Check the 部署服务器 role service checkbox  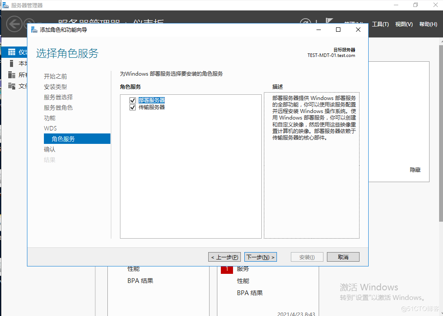click(133, 100)
